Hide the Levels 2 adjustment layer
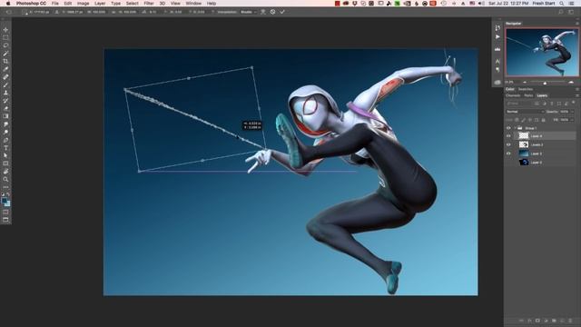Screen dimensions: 581x327 pyautogui.click(x=508, y=144)
